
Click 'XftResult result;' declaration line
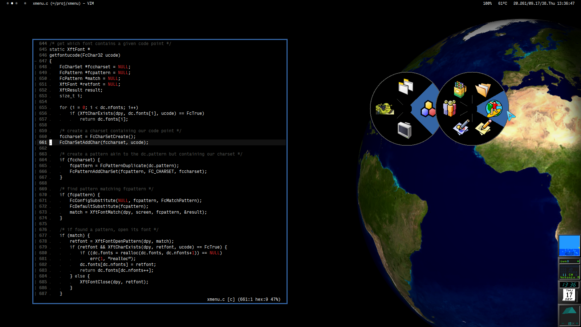(81, 90)
